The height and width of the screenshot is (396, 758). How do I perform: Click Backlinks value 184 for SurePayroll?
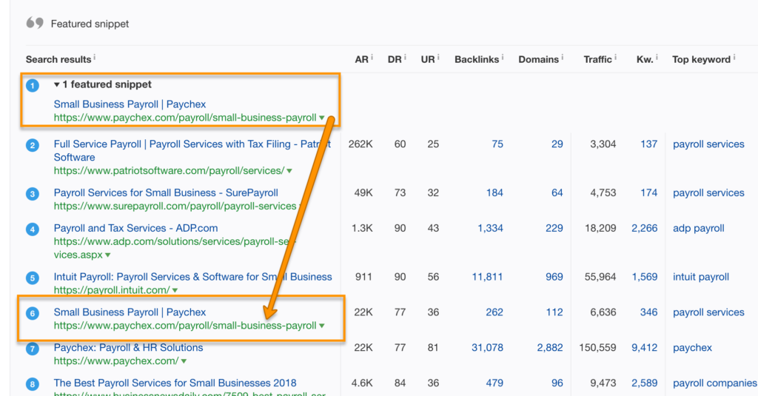click(x=494, y=193)
